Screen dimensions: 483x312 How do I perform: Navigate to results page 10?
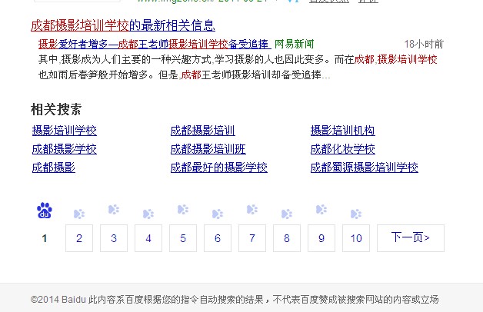[x=356, y=238]
